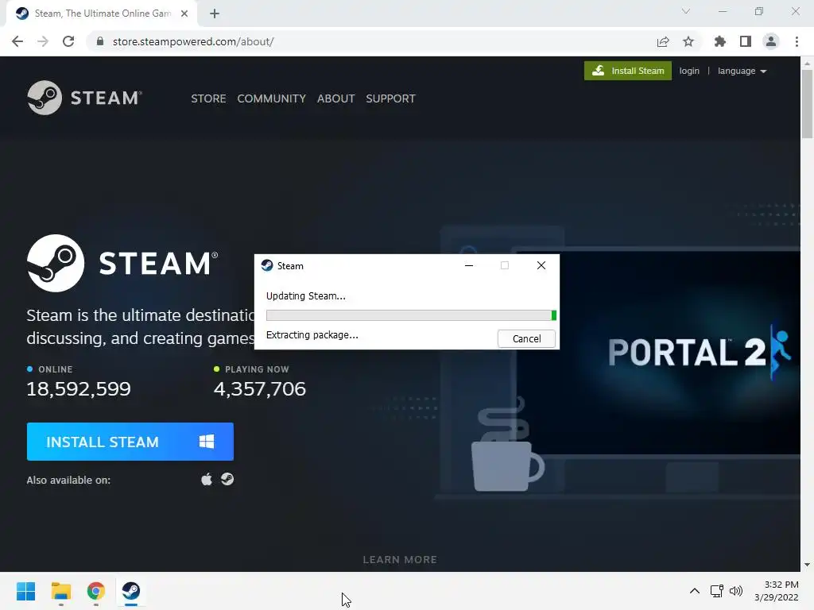Open the login link
Viewport: 814px width, 610px height.
coord(689,71)
